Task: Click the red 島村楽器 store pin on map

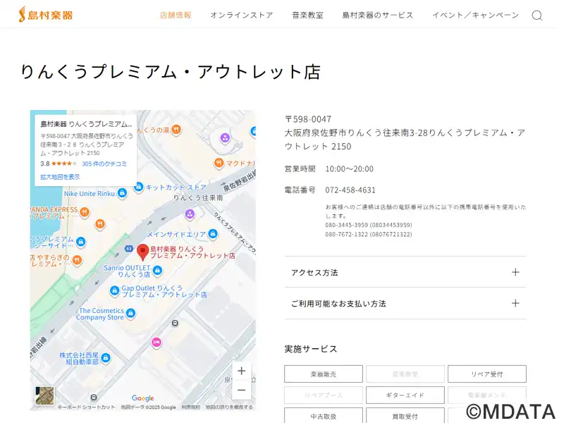Action: click(143, 252)
